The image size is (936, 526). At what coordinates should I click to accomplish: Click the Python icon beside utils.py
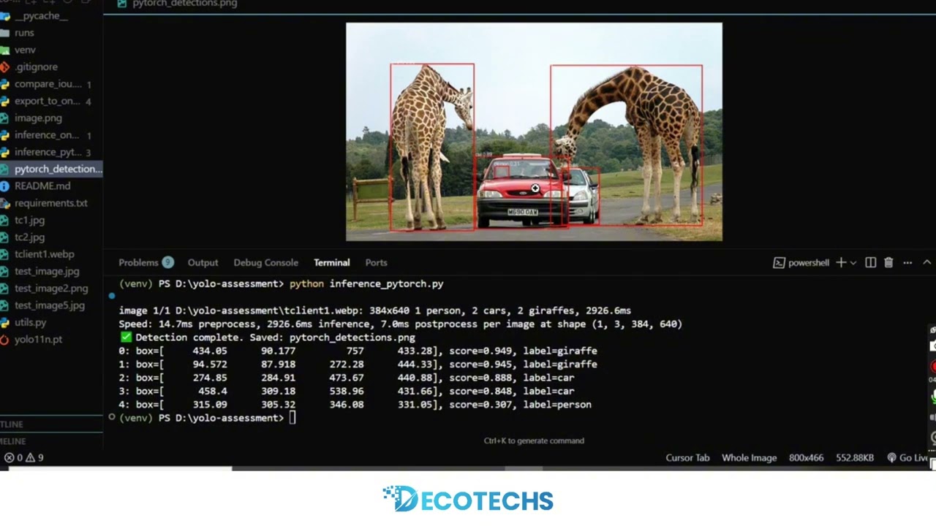tap(4, 322)
